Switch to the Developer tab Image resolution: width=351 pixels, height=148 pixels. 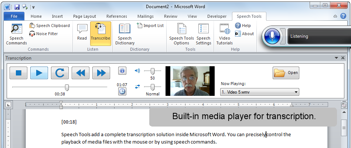(217, 16)
